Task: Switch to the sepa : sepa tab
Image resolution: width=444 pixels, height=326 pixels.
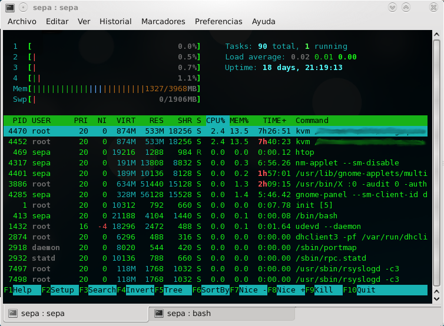Action: coord(76,313)
